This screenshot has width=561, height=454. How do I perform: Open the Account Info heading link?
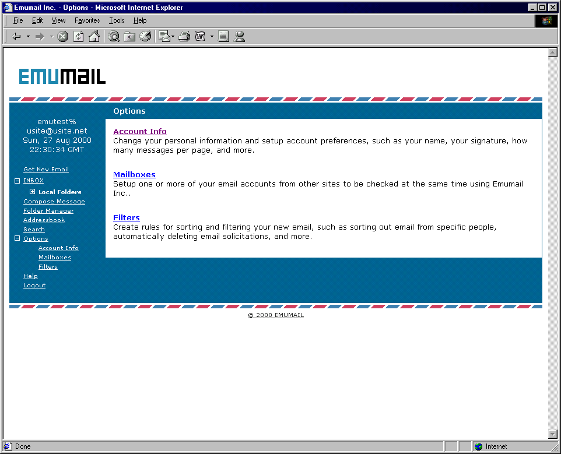click(140, 132)
